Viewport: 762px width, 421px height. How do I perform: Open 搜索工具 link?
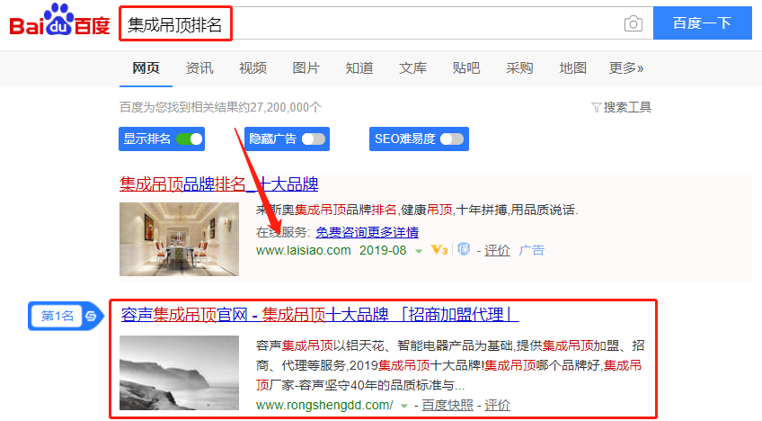(627, 107)
